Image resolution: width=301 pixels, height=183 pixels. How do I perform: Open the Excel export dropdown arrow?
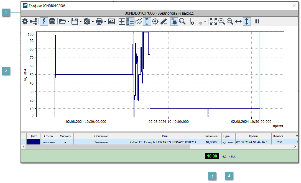coord(93,22)
